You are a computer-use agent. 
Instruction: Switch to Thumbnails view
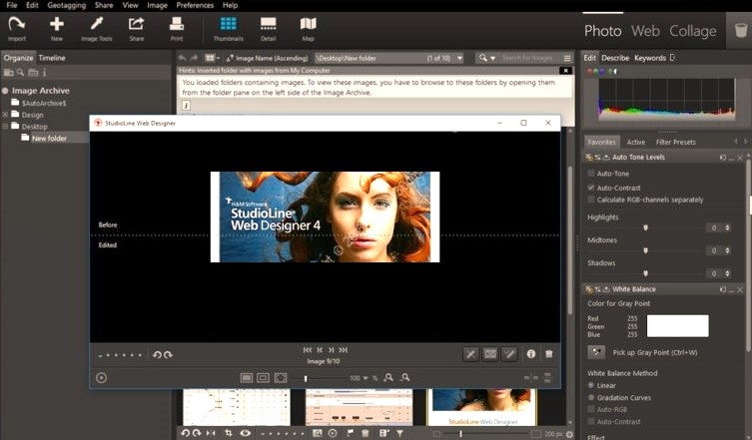pyautogui.click(x=228, y=28)
